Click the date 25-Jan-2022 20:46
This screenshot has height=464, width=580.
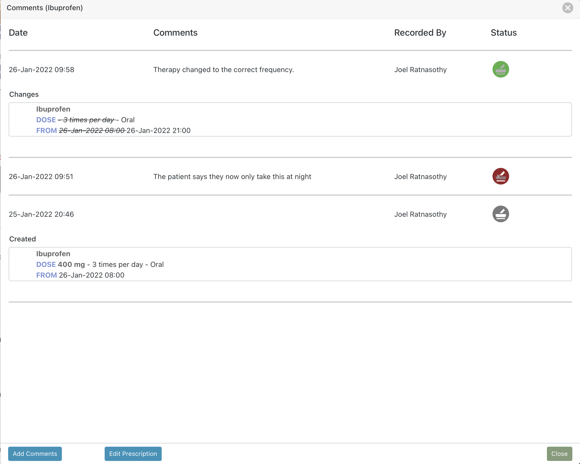tap(41, 214)
